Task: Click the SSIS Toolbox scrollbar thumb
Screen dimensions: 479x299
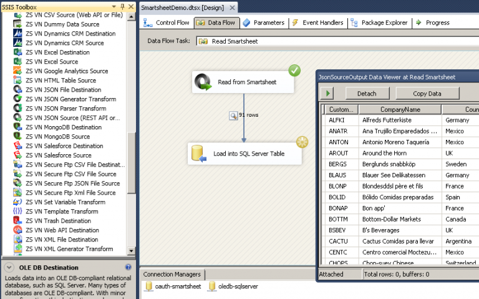Action: coord(132,163)
